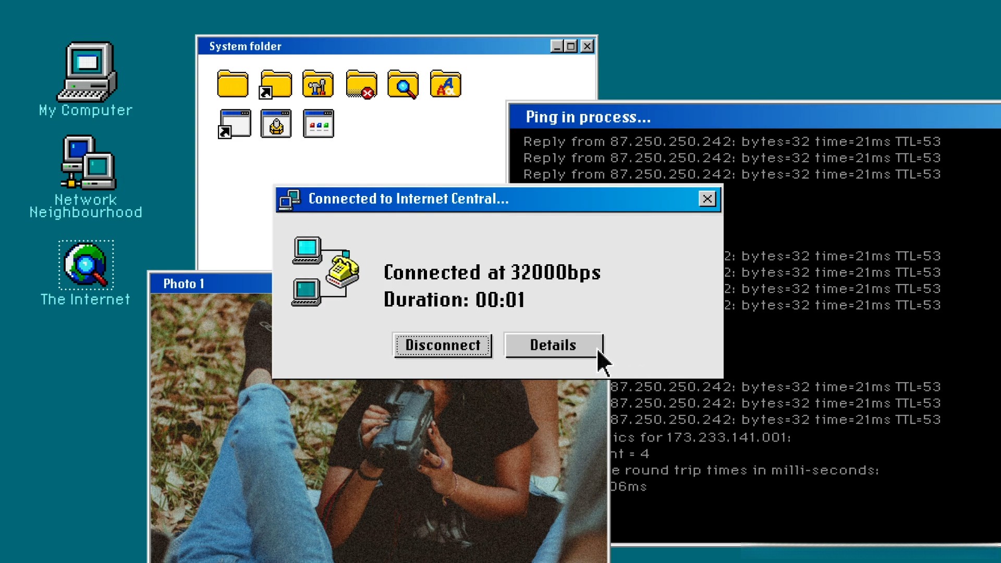Click the Disconnect button
Viewport: 1001px width, 563px height.
[x=443, y=345]
